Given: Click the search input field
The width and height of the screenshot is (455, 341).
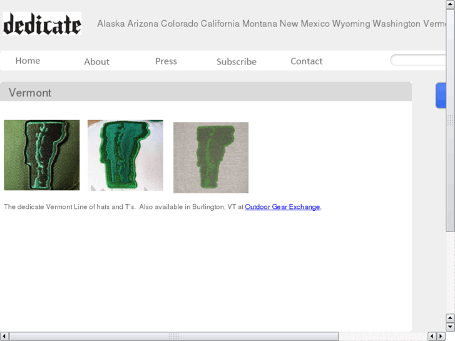Looking at the screenshot, I should coord(418,60).
